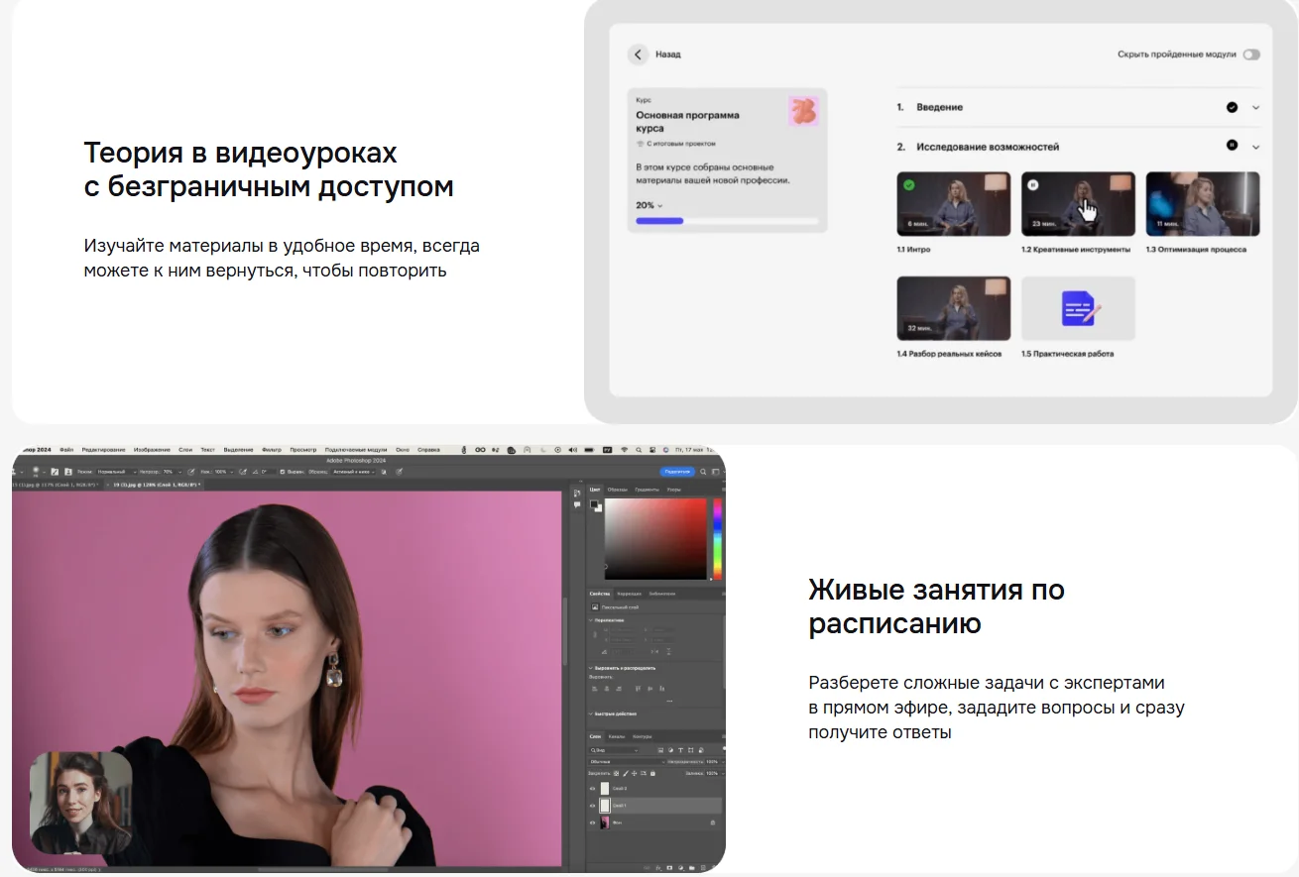This screenshot has height=877, width=1299.
Task: Click the 'Введение' completed checkmark icon
Action: point(1232,107)
